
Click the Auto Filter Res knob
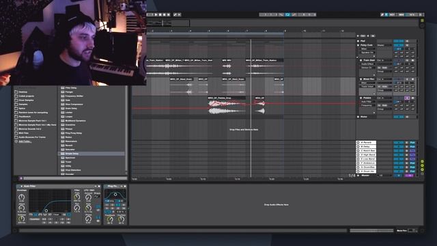click(x=77, y=208)
